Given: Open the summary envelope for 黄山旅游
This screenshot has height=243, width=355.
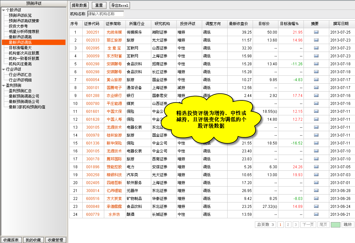Looking at the screenshot, I should tap(316, 80).
